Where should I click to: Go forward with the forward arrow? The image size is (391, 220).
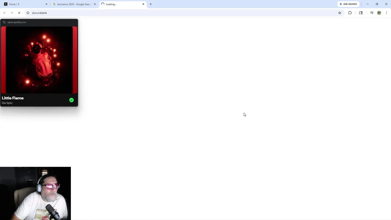click(x=12, y=13)
